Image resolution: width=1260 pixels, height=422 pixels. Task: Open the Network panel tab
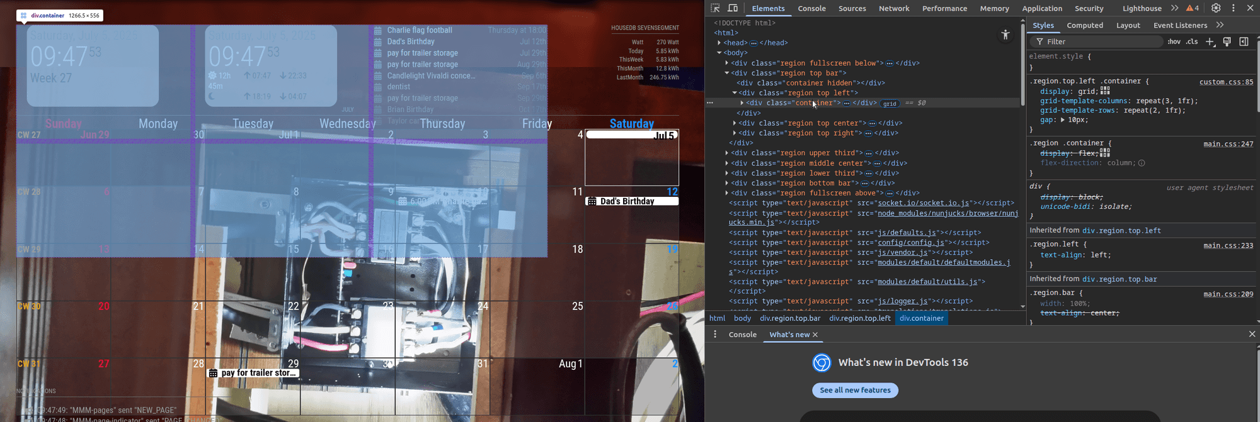(x=894, y=8)
